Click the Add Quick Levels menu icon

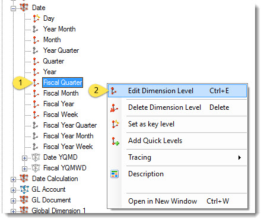115,141
